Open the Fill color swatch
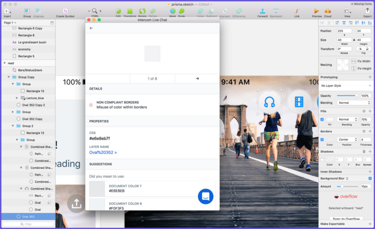Screen dimensions: 375x229 (330, 119)
